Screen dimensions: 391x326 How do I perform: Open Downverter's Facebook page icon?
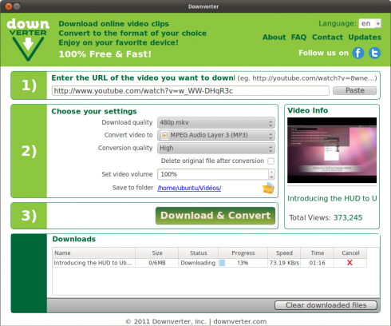(358, 53)
